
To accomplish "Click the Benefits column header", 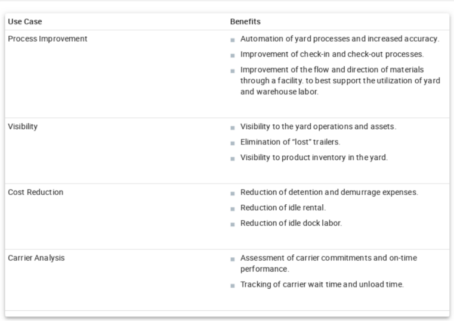I will click(245, 21).
